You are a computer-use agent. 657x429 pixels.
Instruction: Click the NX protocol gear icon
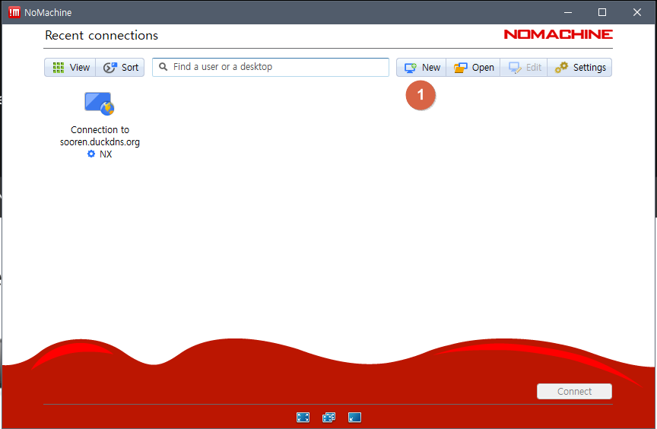point(91,154)
